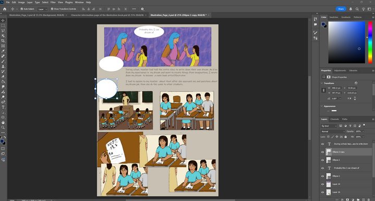This screenshot has height=201, width=375.
Task: Select the Path Selection tool
Action: (x=3, y=112)
